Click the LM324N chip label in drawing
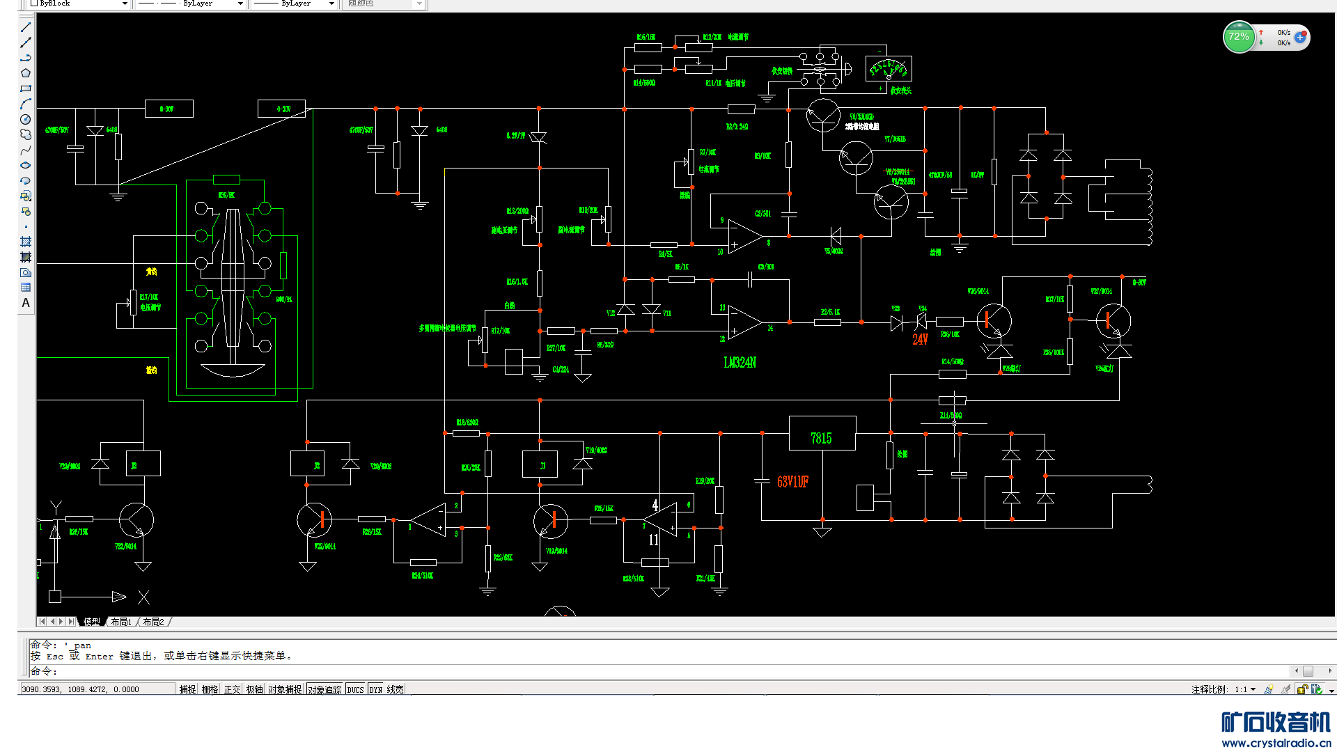The image size is (1337, 752). [740, 363]
